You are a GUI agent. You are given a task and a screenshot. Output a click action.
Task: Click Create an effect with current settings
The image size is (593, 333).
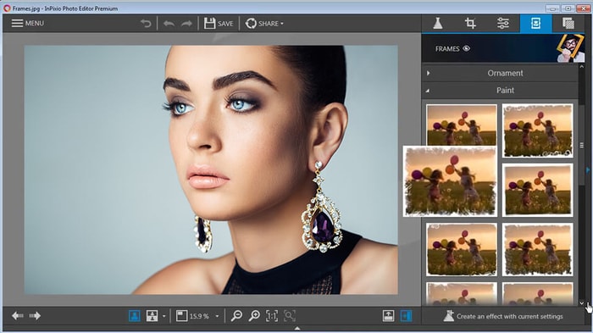click(503, 316)
